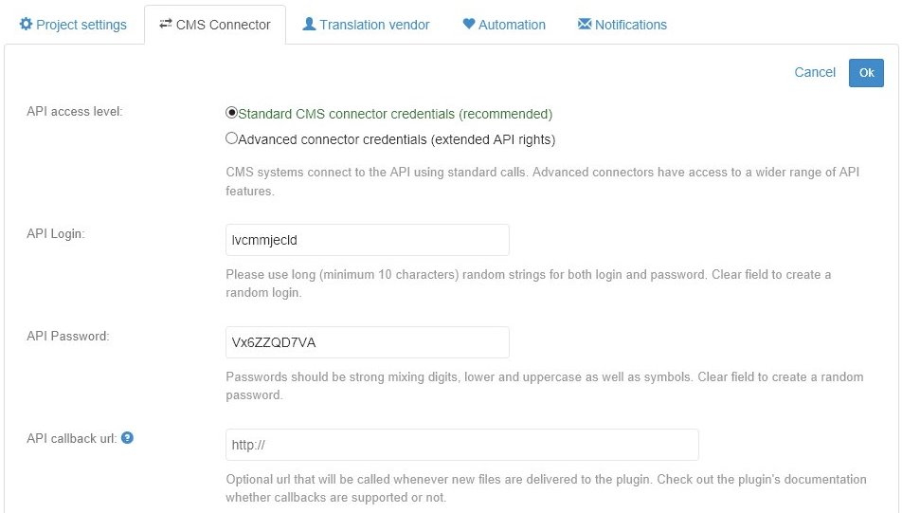Screen dimensions: 902x513
Task: Open the Project settings tab
Action: (81, 25)
